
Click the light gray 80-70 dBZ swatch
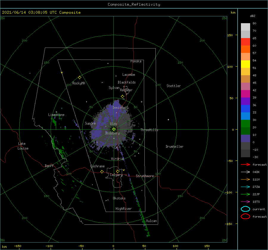tap(245, 27)
